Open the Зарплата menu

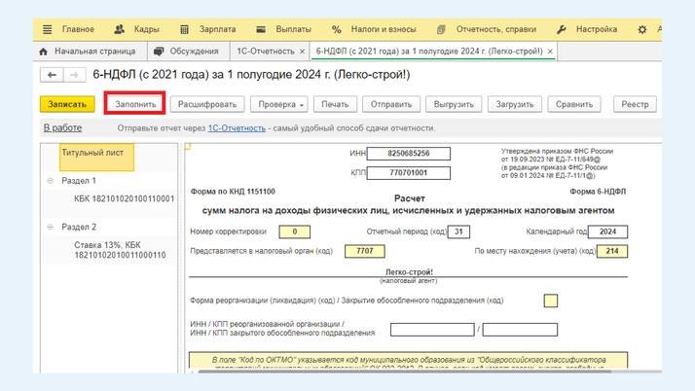coord(217,30)
